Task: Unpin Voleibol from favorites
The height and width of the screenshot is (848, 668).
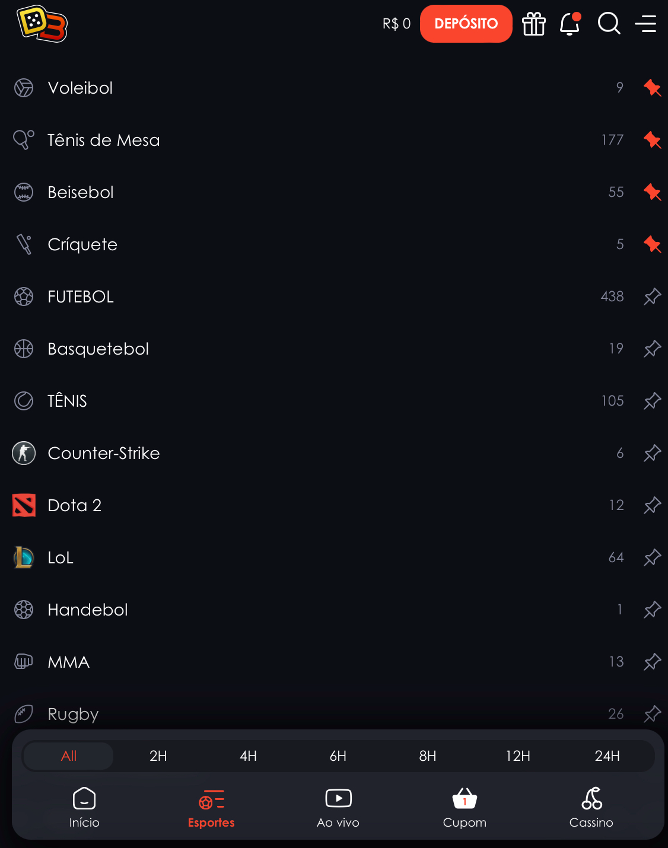Action: [652, 88]
